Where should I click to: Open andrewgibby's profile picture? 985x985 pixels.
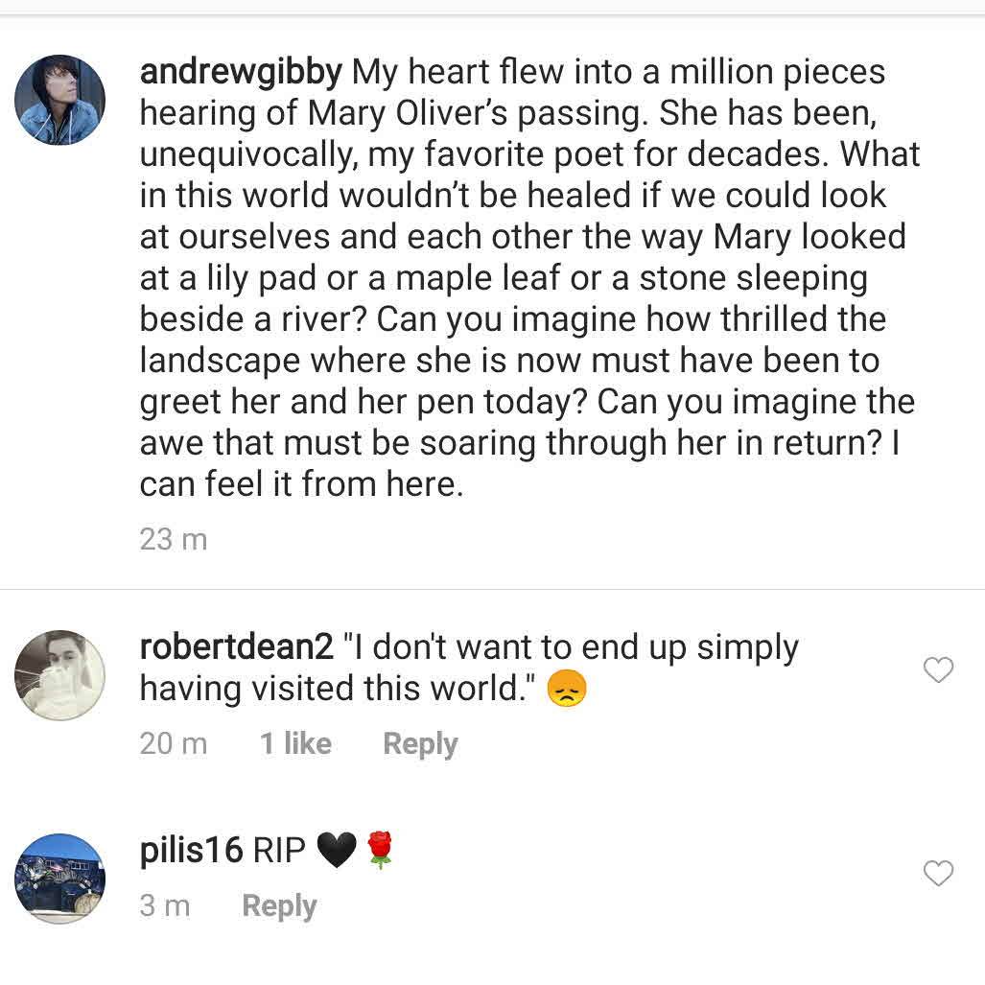point(59,100)
